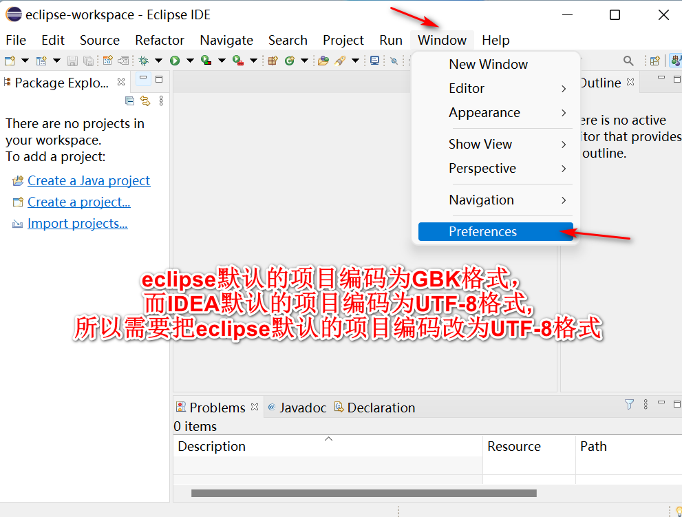Click the Problems horizontal scrollbar

[363, 493]
